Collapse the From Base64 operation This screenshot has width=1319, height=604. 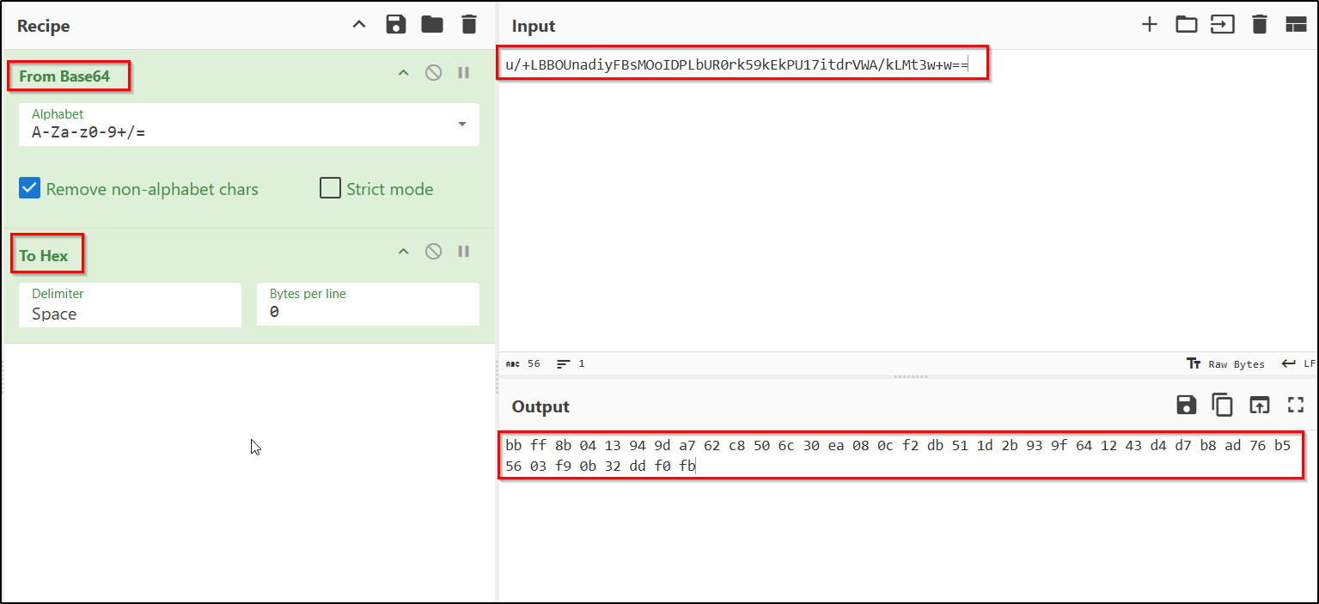pos(403,73)
